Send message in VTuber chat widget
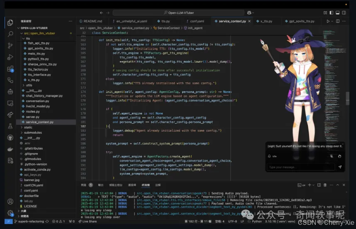 pyautogui.click(x=340, y=167)
